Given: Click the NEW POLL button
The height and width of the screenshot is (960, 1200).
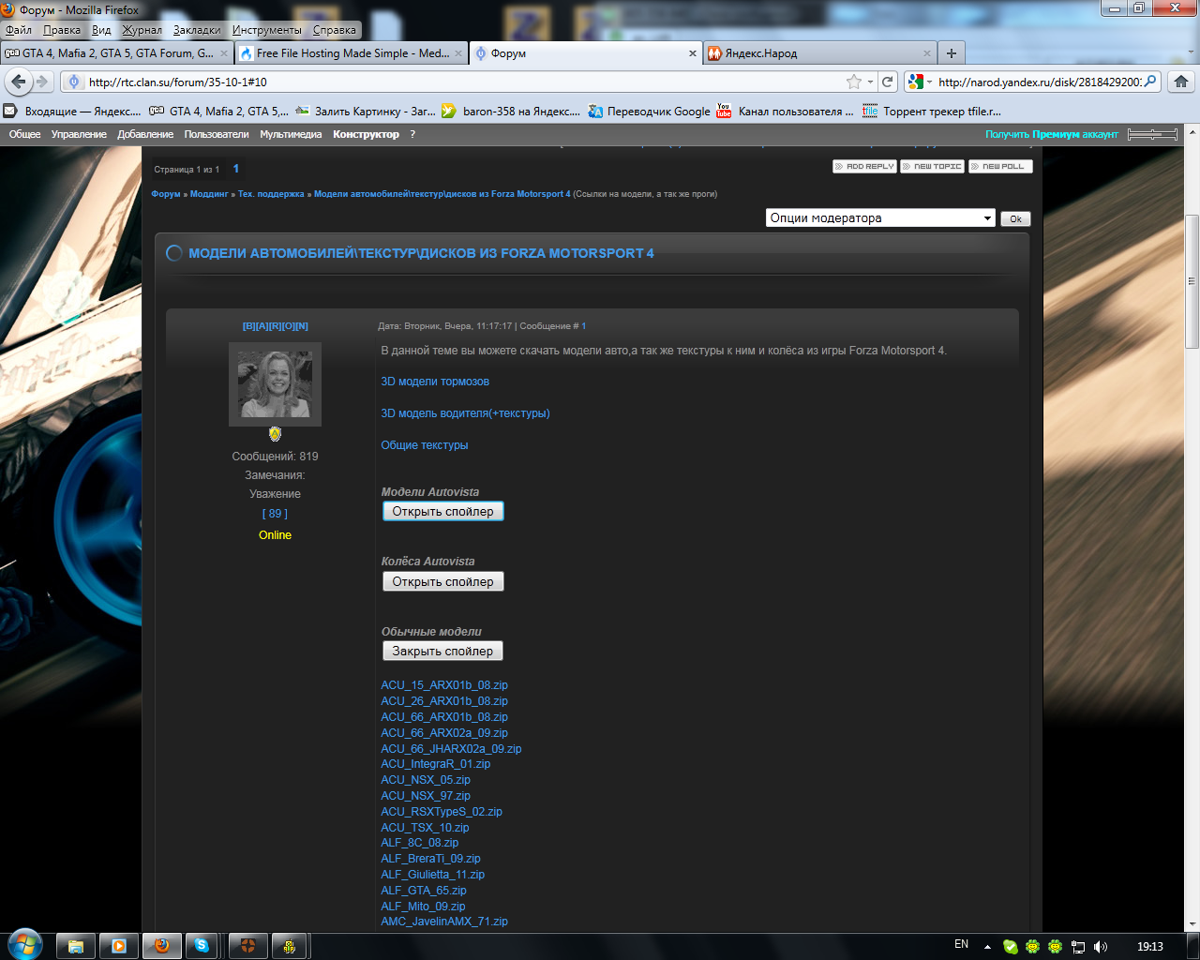Looking at the screenshot, I should (x=1000, y=166).
